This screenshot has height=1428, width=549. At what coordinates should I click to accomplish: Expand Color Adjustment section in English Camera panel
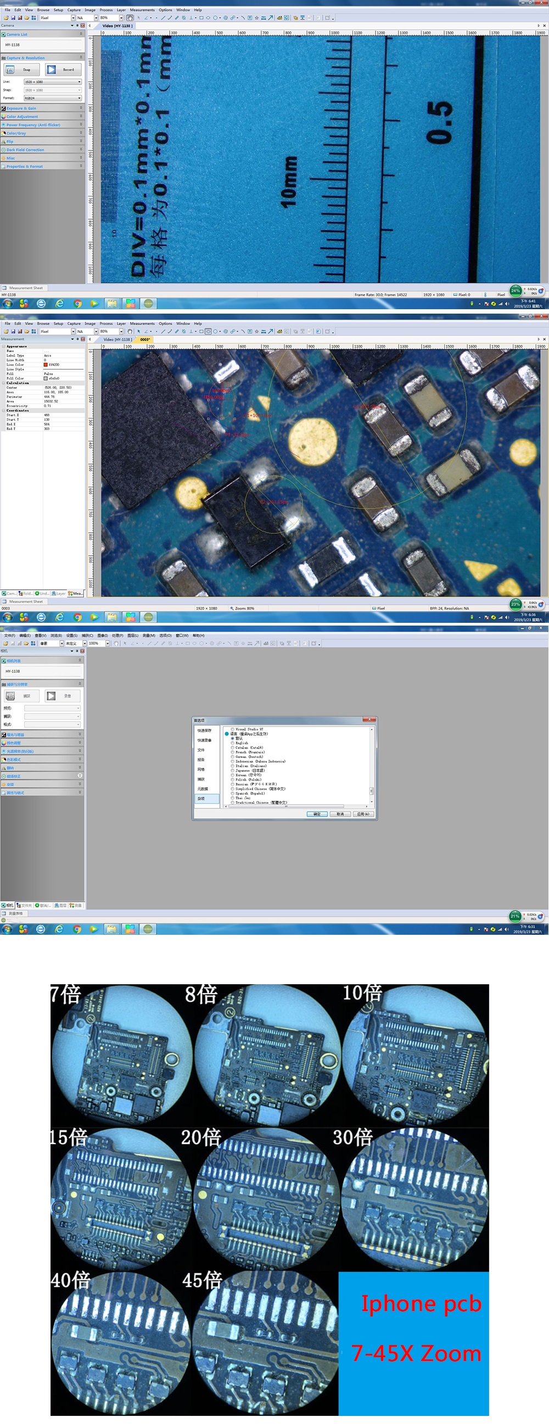(42, 116)
